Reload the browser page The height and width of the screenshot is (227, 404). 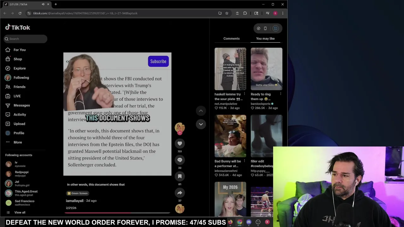tap(20, 13)
